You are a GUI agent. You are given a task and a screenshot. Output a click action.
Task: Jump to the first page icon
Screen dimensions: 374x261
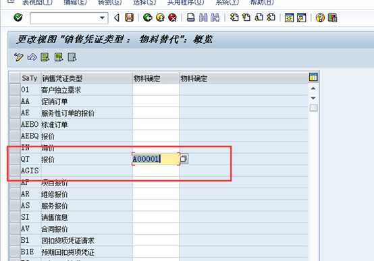click(234, 18)
